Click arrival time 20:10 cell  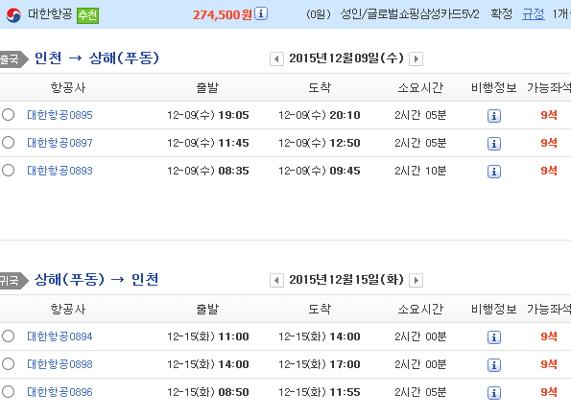point(320,115)
